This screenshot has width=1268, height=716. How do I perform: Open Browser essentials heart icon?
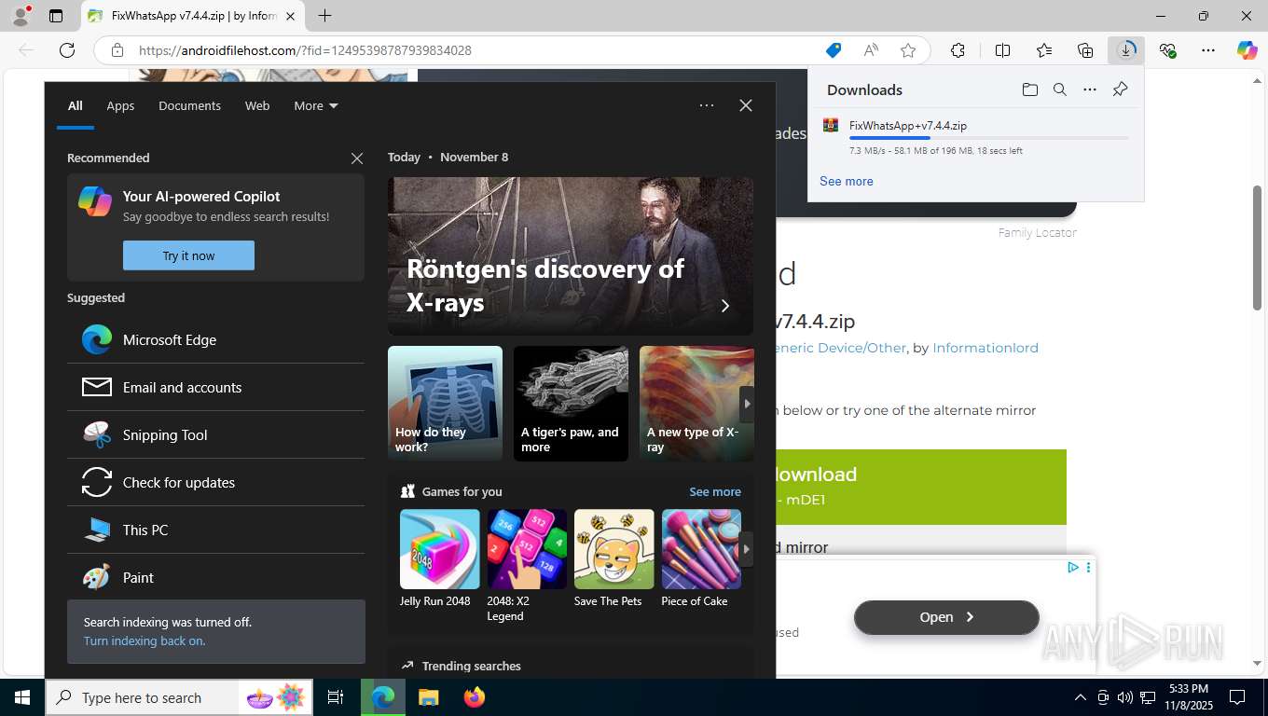(x=1167, y=50)
